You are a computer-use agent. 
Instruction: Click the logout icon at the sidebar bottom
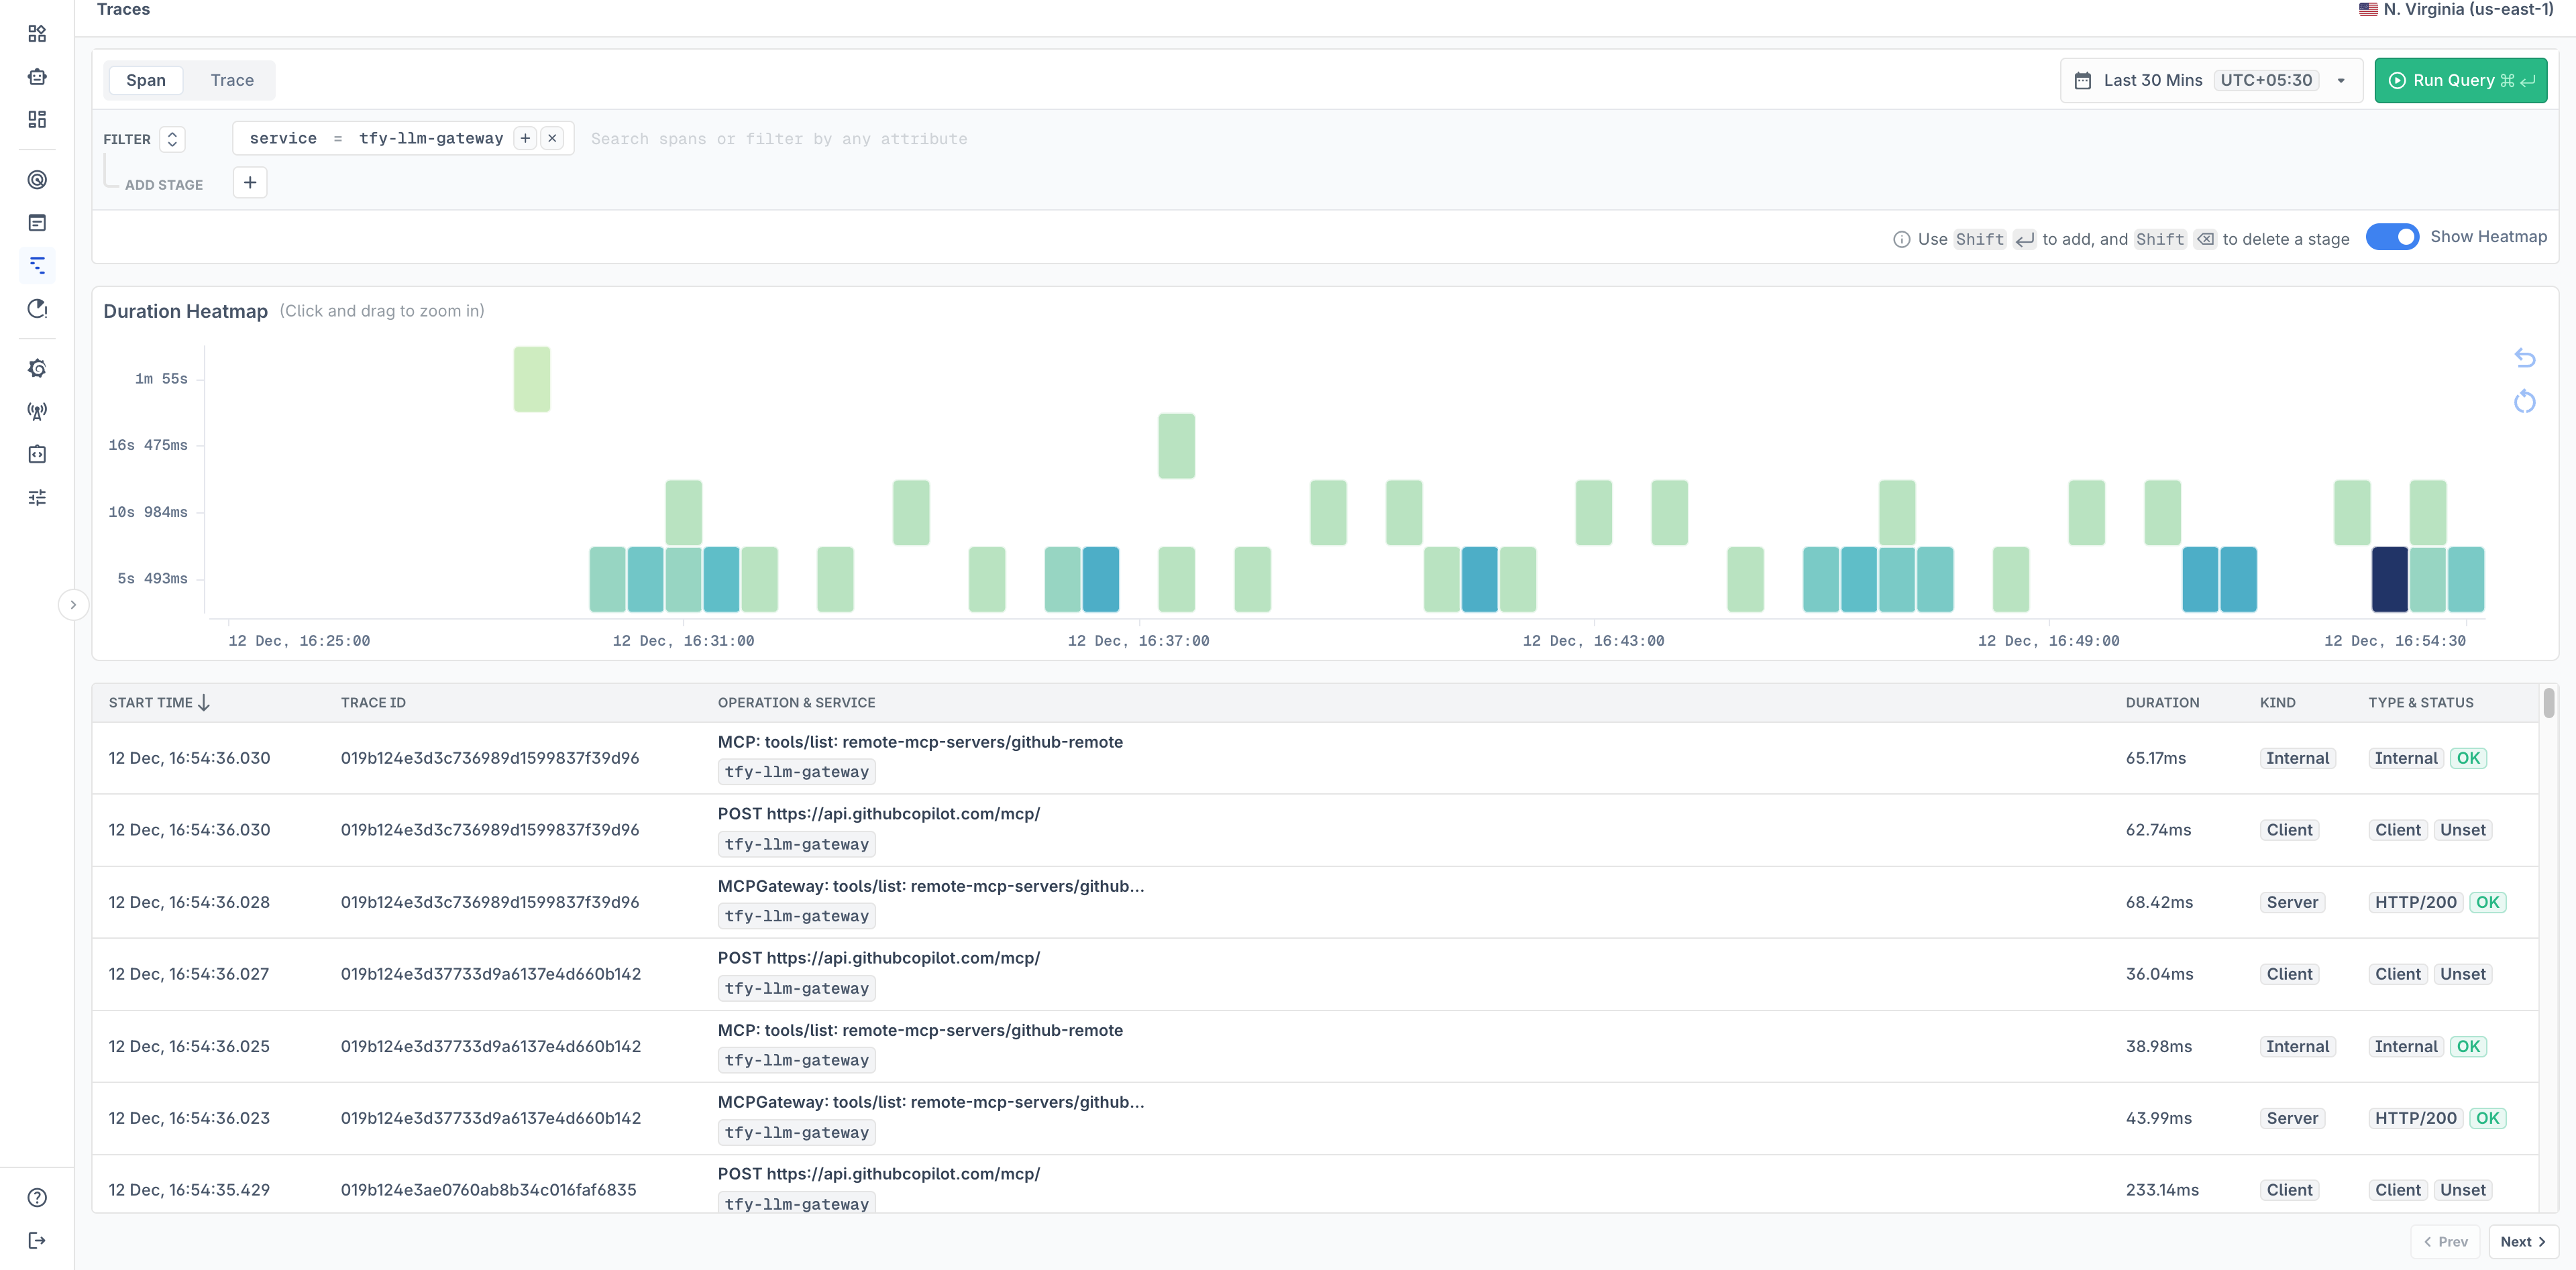coord(37,1240)
